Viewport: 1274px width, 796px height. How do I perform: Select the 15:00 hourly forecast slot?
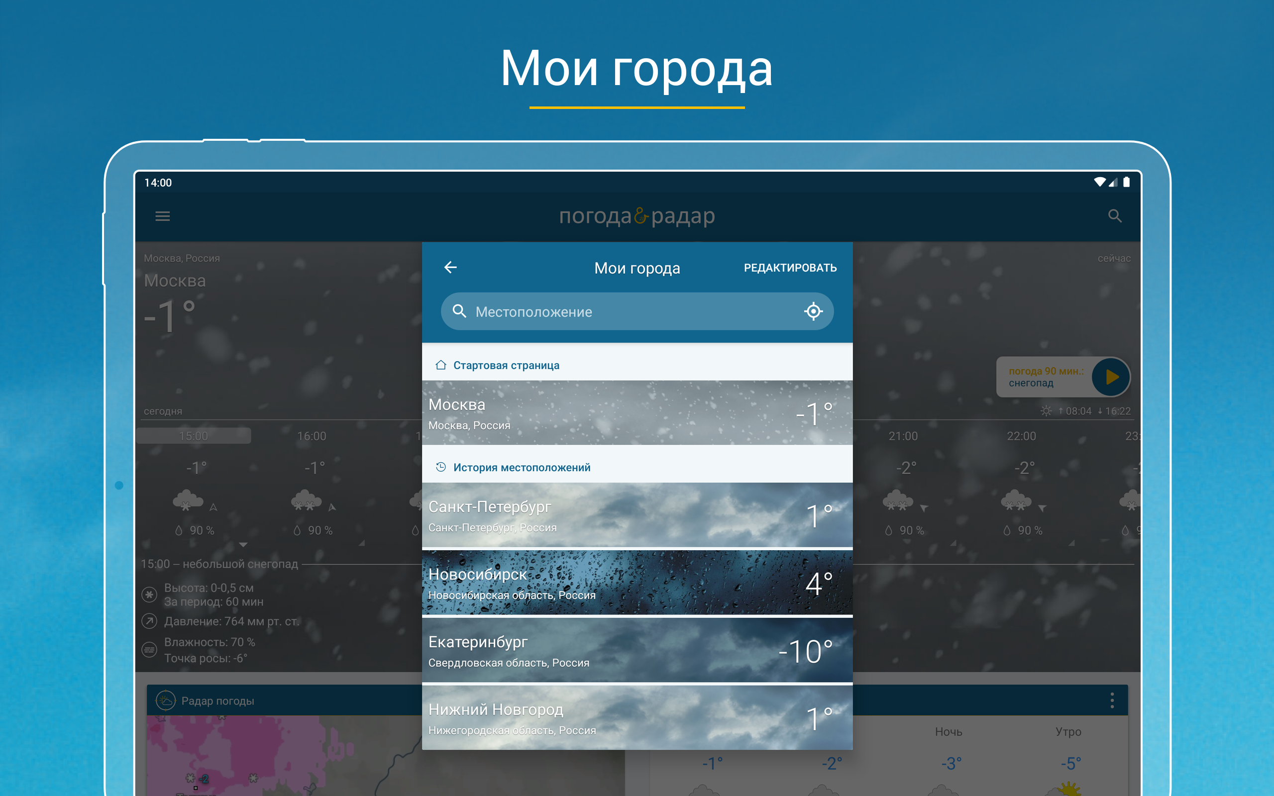coord(194,436)
